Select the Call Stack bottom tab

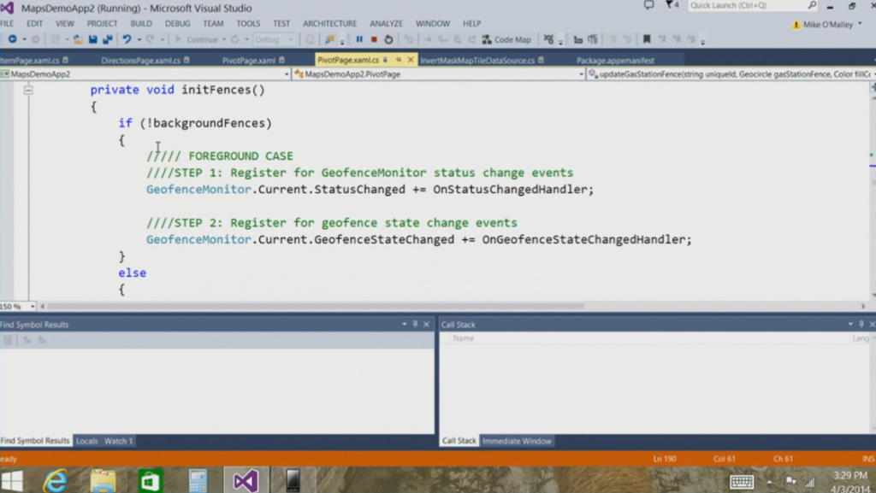(x=459, y=441)
